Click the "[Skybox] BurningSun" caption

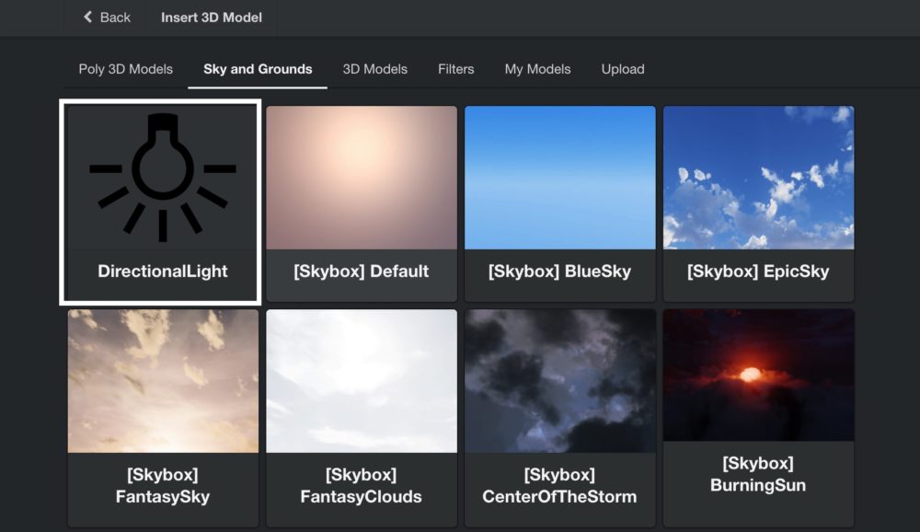(758, 474)
